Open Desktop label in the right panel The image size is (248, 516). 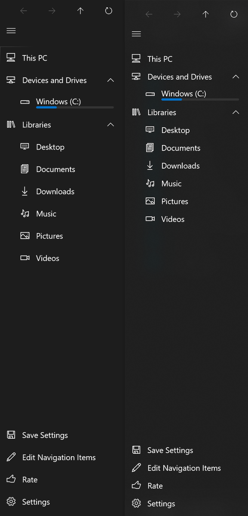click(175, 130)
